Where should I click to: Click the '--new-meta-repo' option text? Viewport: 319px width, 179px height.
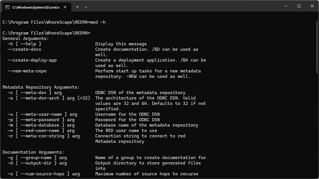point(27,71)
